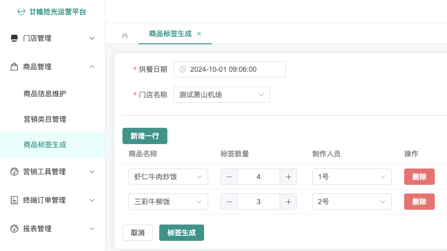Collapse the 商品管理 menu
The image size is (447, 251).
coord(92,67)
